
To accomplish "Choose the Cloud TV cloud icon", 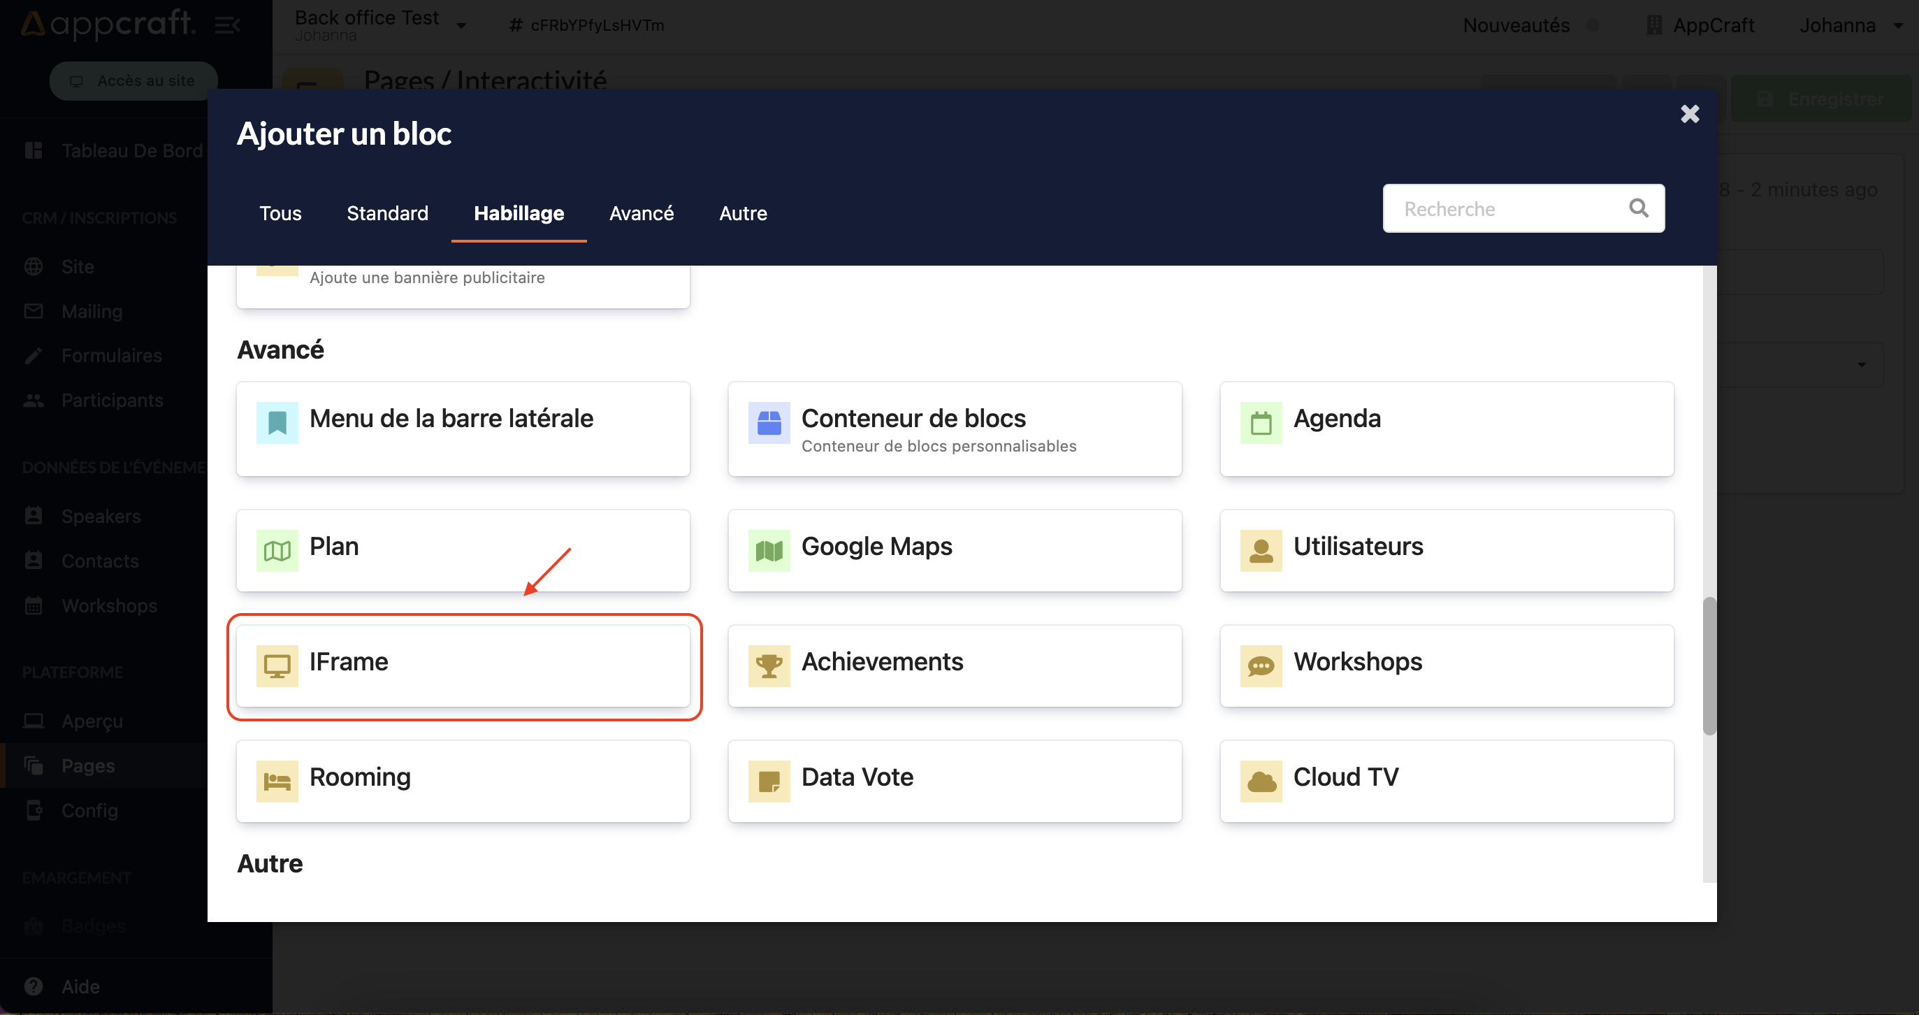I will [x=1261, y=780].
